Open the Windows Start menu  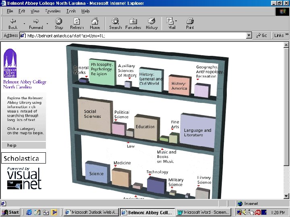pos(10,213)
